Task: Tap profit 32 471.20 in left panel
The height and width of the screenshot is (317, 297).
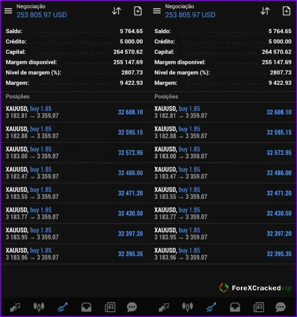Action: pos(130,193)
